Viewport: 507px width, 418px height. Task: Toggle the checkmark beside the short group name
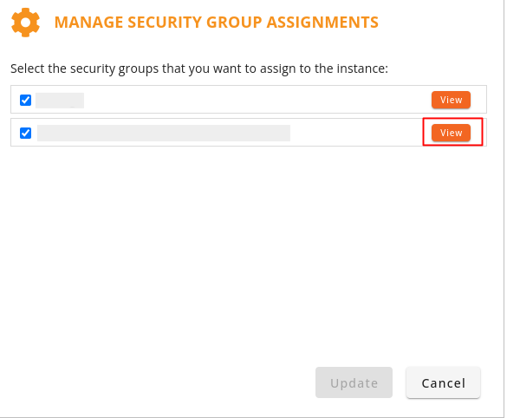(x=25, y=100)
